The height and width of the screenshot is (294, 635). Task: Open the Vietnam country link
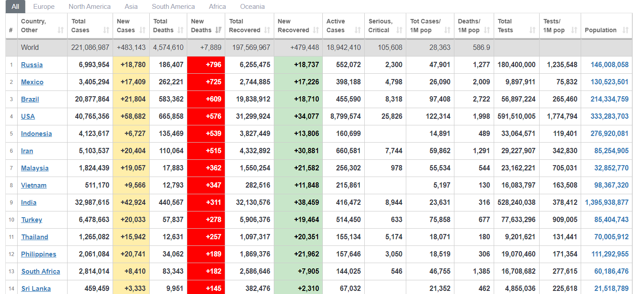[x=34, y=185]
